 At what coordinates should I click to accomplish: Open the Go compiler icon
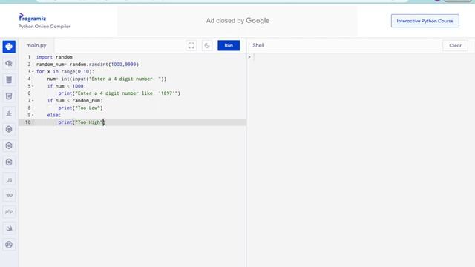pos(9,195)
